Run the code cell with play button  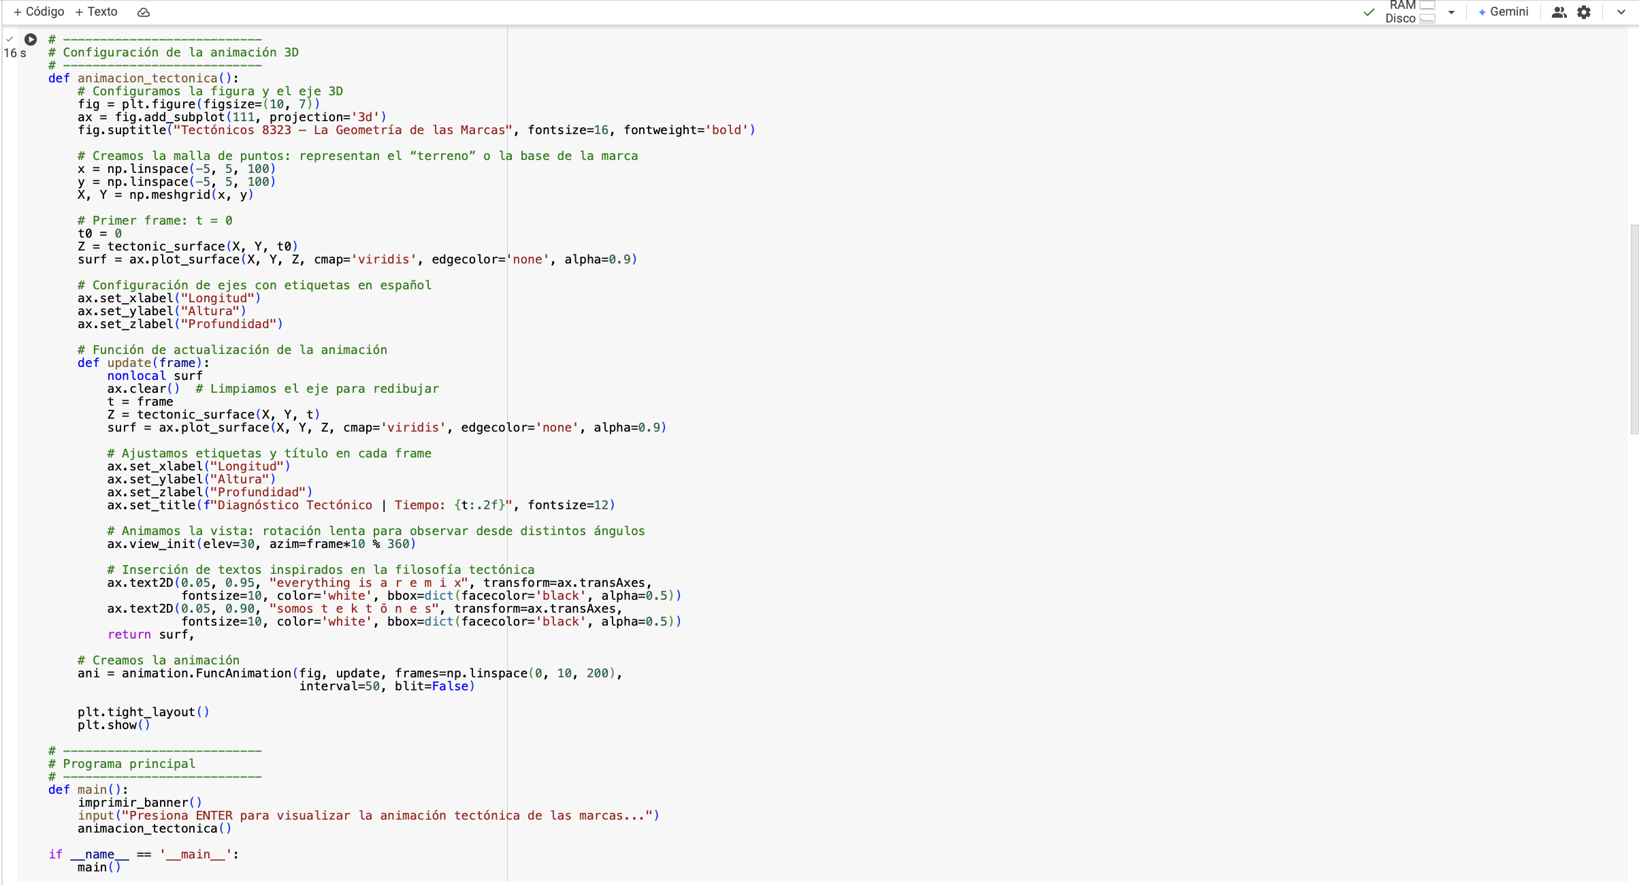[x=31, y=39]
